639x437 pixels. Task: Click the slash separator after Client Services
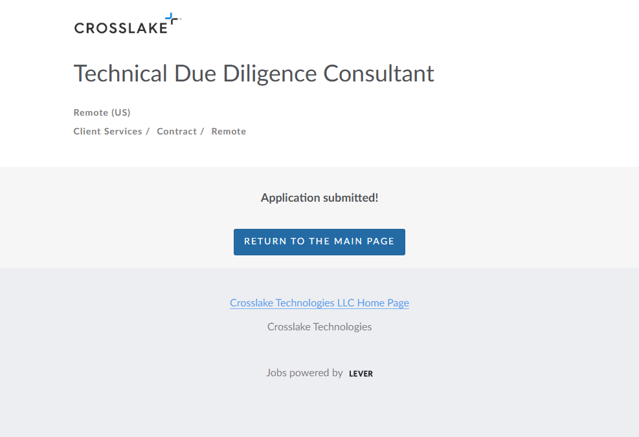pos(148,131)
